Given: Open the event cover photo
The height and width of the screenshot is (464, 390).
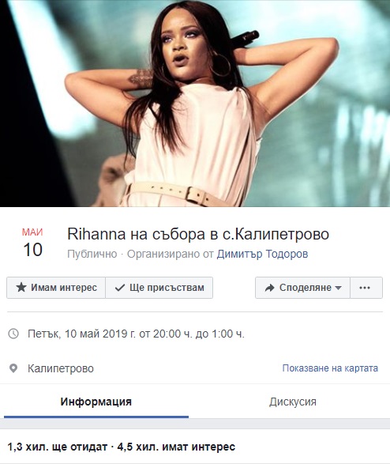Looking at the screenshot, I should coord(195,104).
